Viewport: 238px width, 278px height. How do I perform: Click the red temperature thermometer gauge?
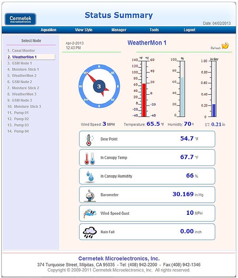tap(144, 89)
